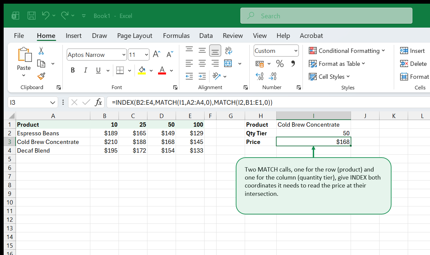Click Delete cells button
Image resolution: width=430 pixels, height=255 pixels.
click(413, 64)
